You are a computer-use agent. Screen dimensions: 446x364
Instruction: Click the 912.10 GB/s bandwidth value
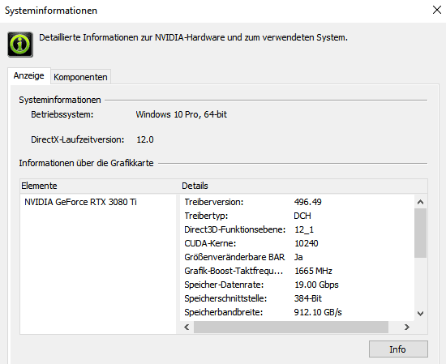coord(318,312)
